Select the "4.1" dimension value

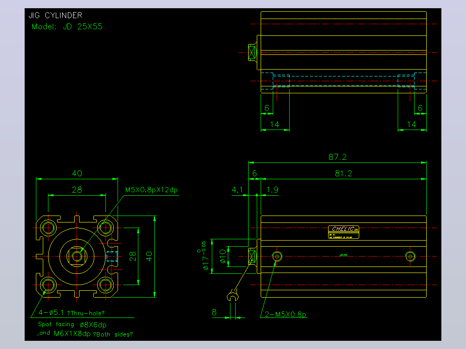point(237,190)
